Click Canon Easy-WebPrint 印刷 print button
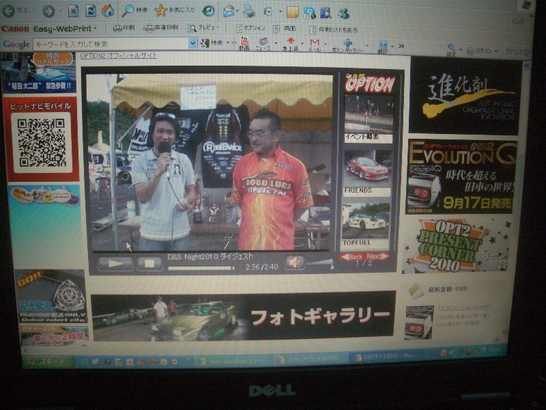The width and height of the screenshot is (546, 410). (124, 27)
